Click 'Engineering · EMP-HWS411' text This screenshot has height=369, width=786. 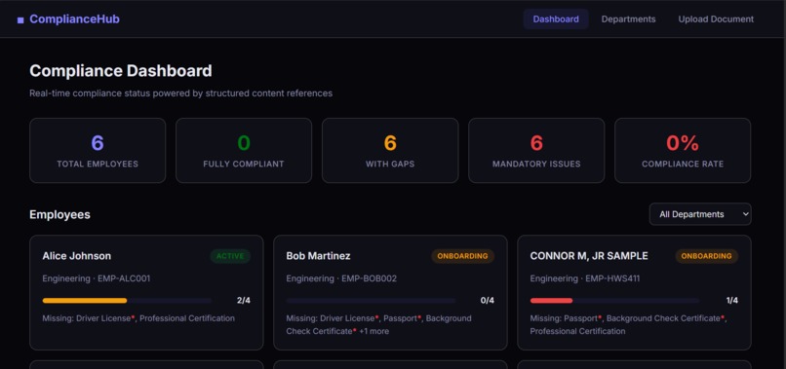(x=585, y=278)
